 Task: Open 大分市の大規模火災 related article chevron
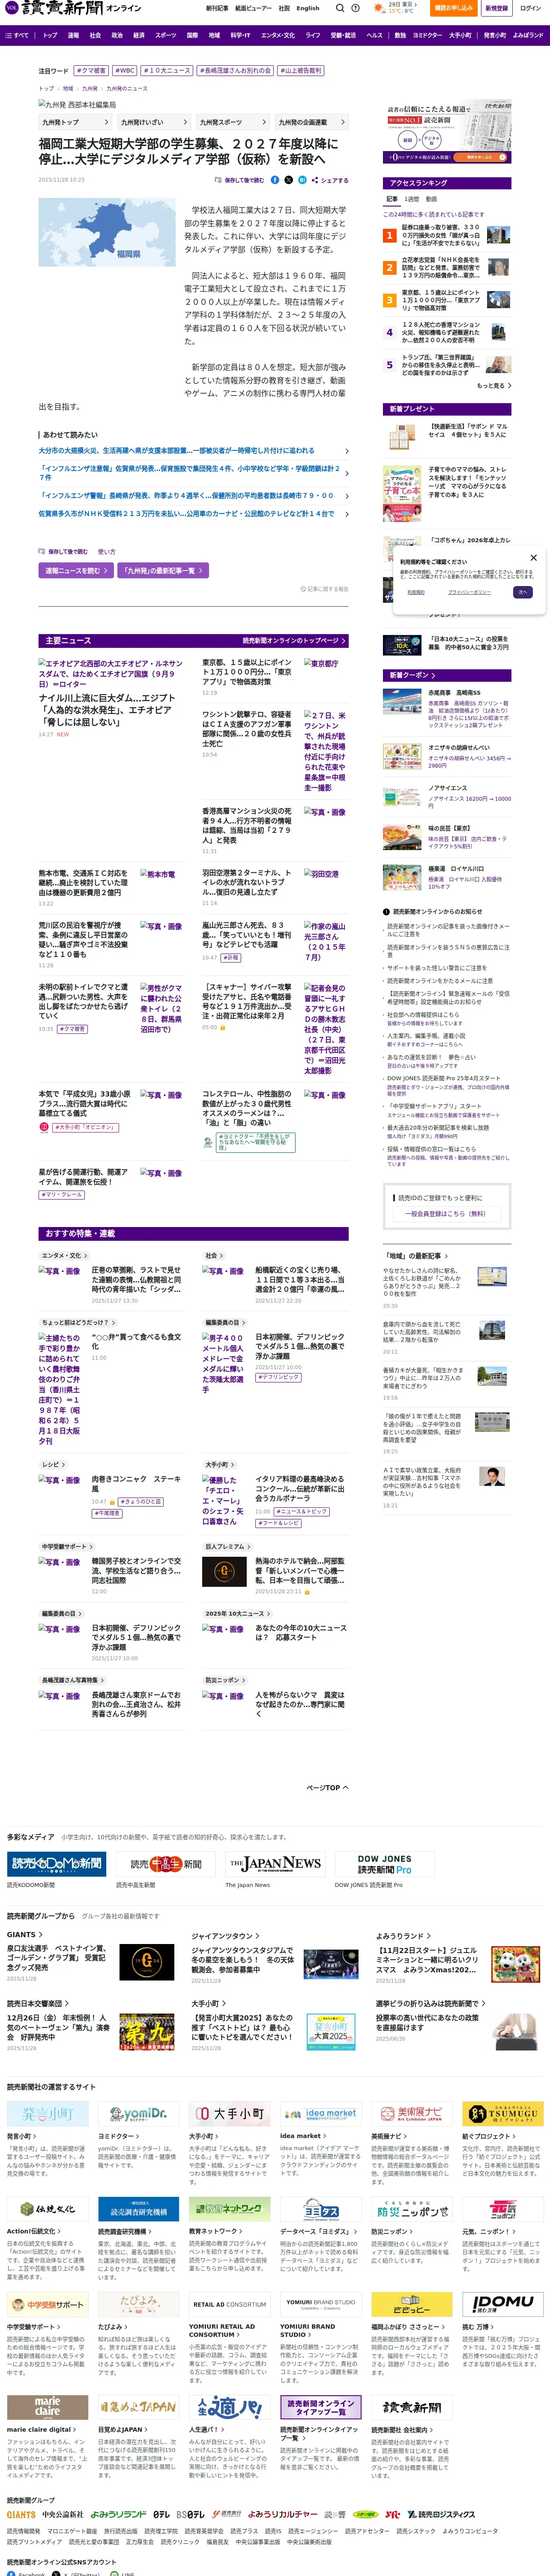coord(347,451)
